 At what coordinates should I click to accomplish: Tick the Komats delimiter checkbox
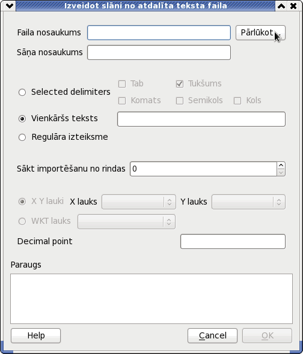[122, 101]
